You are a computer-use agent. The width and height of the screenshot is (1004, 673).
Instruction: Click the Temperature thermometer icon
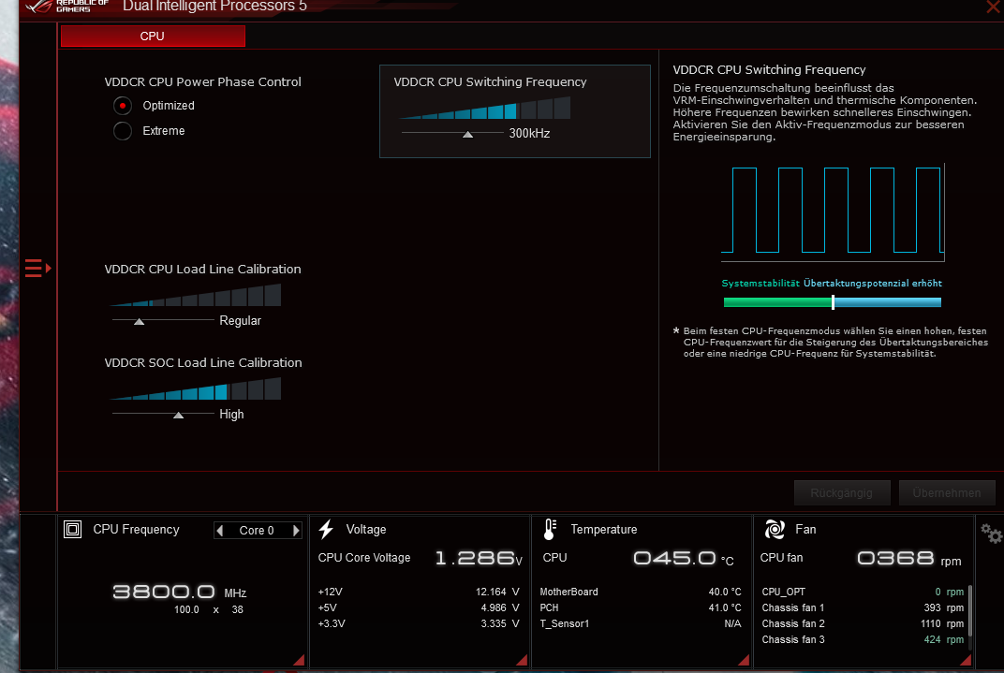[x=550, y=529]
